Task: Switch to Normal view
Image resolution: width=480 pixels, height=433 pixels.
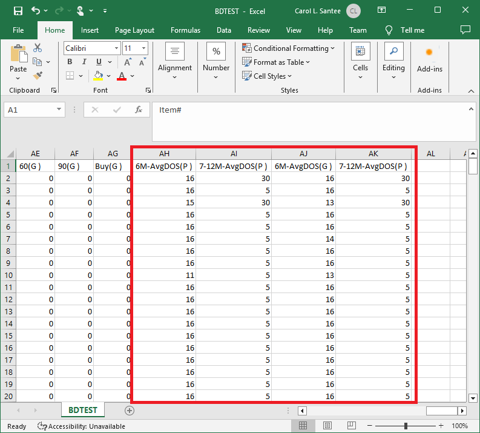Action: tap(303, 425)
